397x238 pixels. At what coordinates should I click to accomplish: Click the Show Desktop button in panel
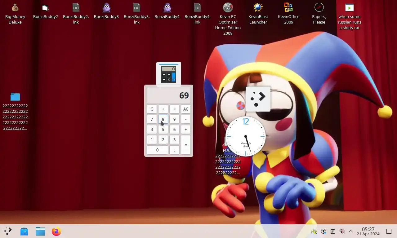[389, 231]
